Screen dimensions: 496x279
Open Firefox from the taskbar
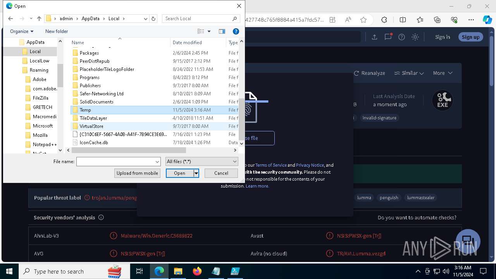[x=197, y=271]
